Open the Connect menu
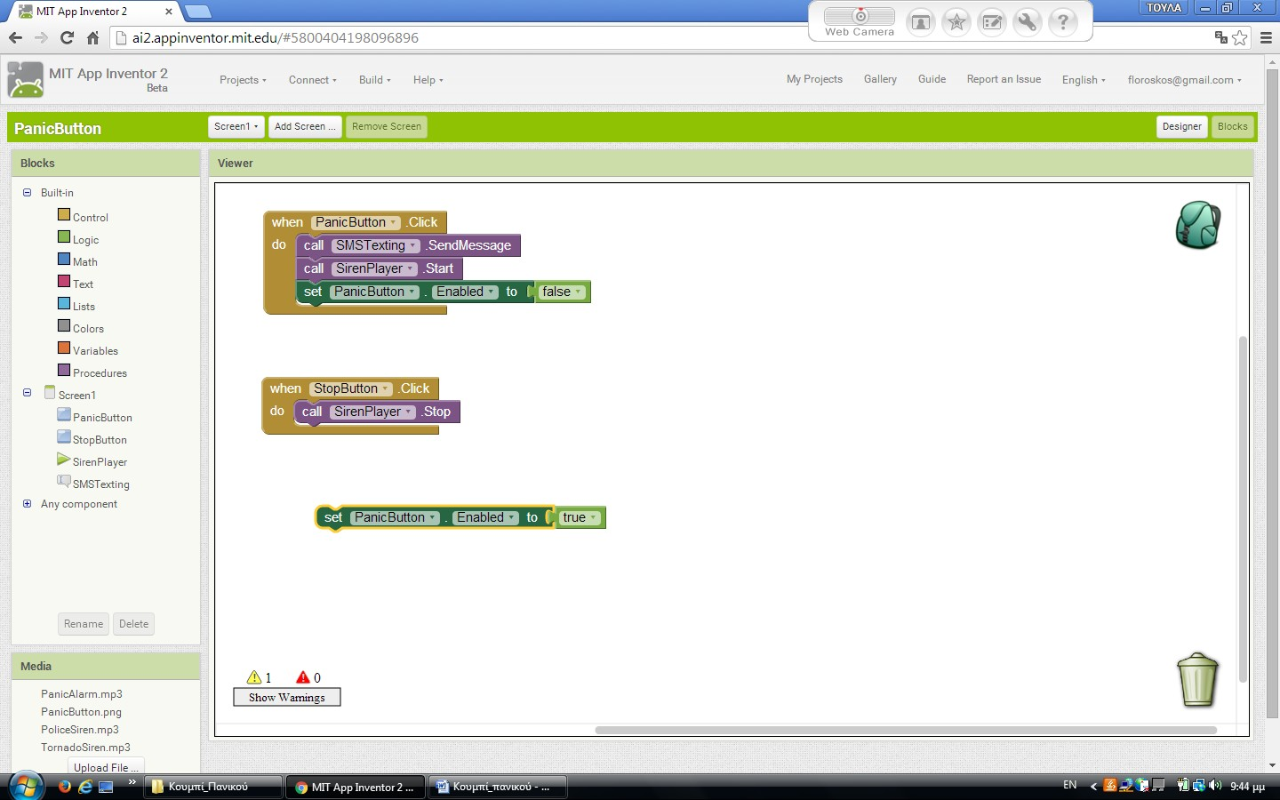Viewport: 1280px width, 800px height. 313,80
